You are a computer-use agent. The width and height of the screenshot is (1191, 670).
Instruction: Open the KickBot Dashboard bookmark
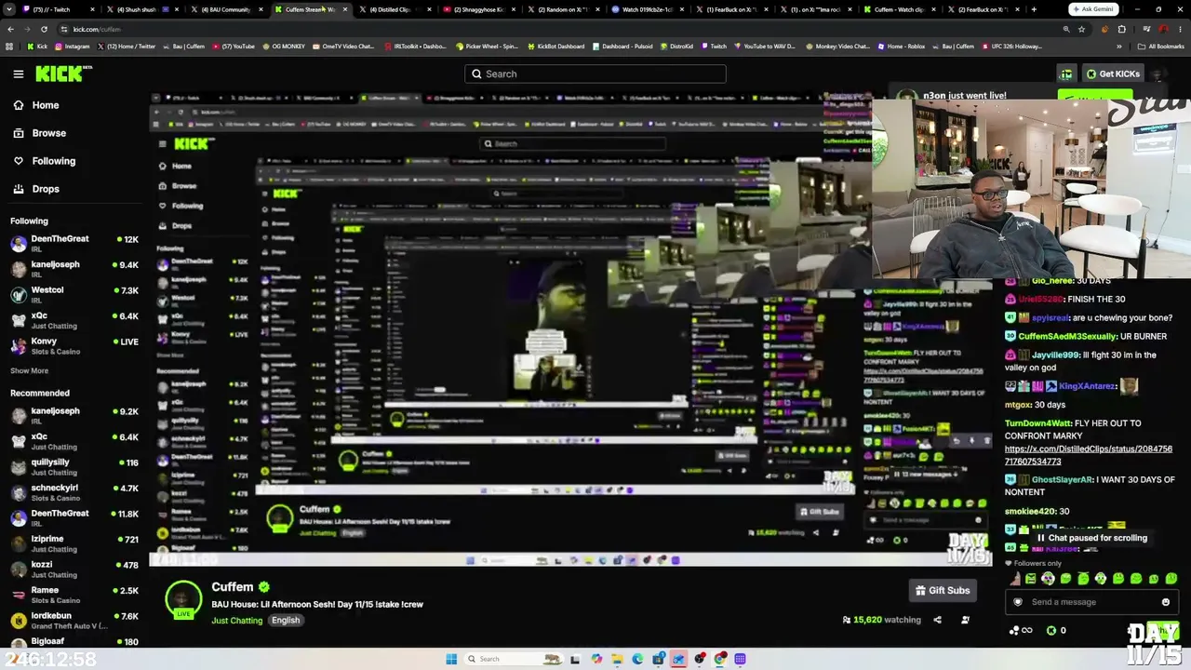555,46
